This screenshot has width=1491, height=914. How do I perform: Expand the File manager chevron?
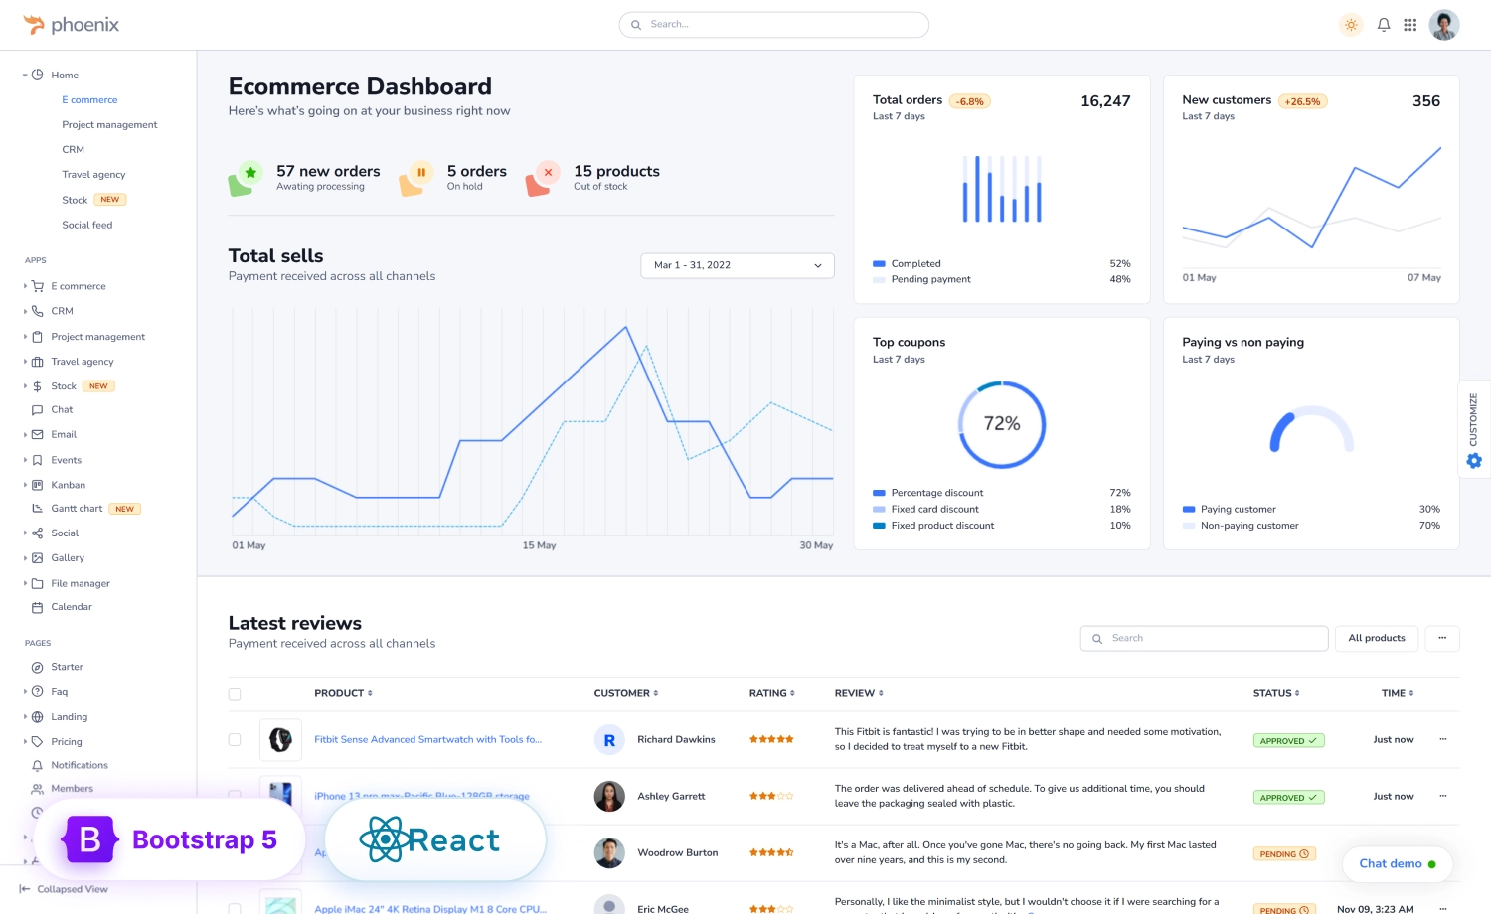coord(25,583)
